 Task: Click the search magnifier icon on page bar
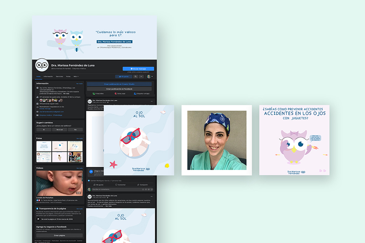pos(135,76)
